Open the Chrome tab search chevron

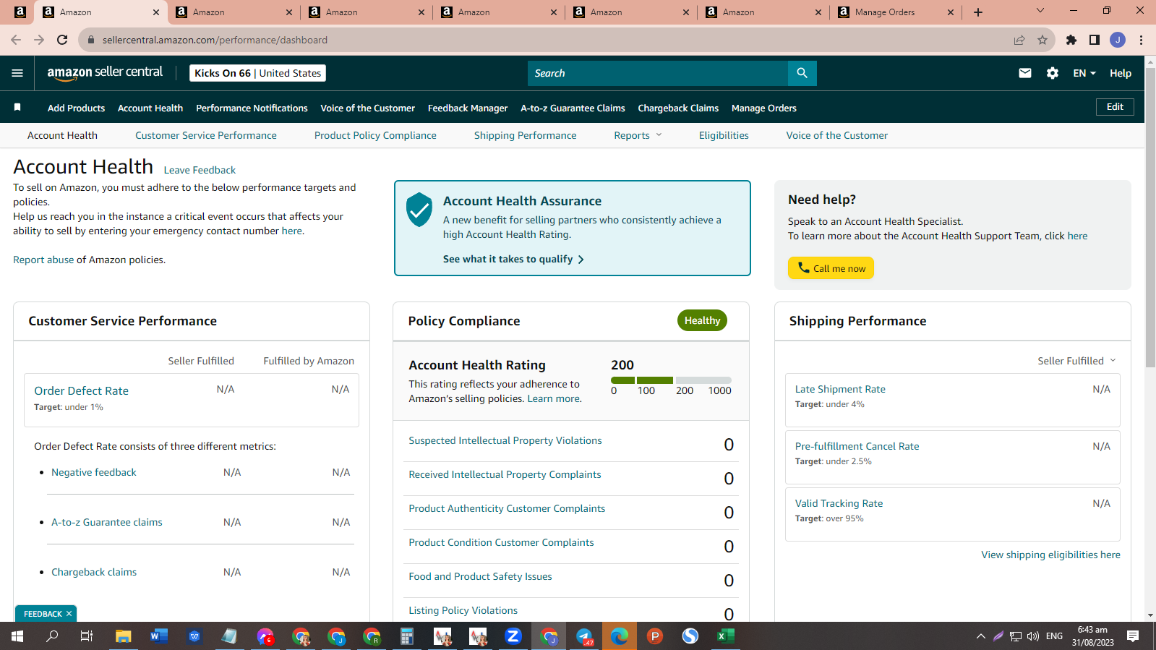coord(1040,11)
